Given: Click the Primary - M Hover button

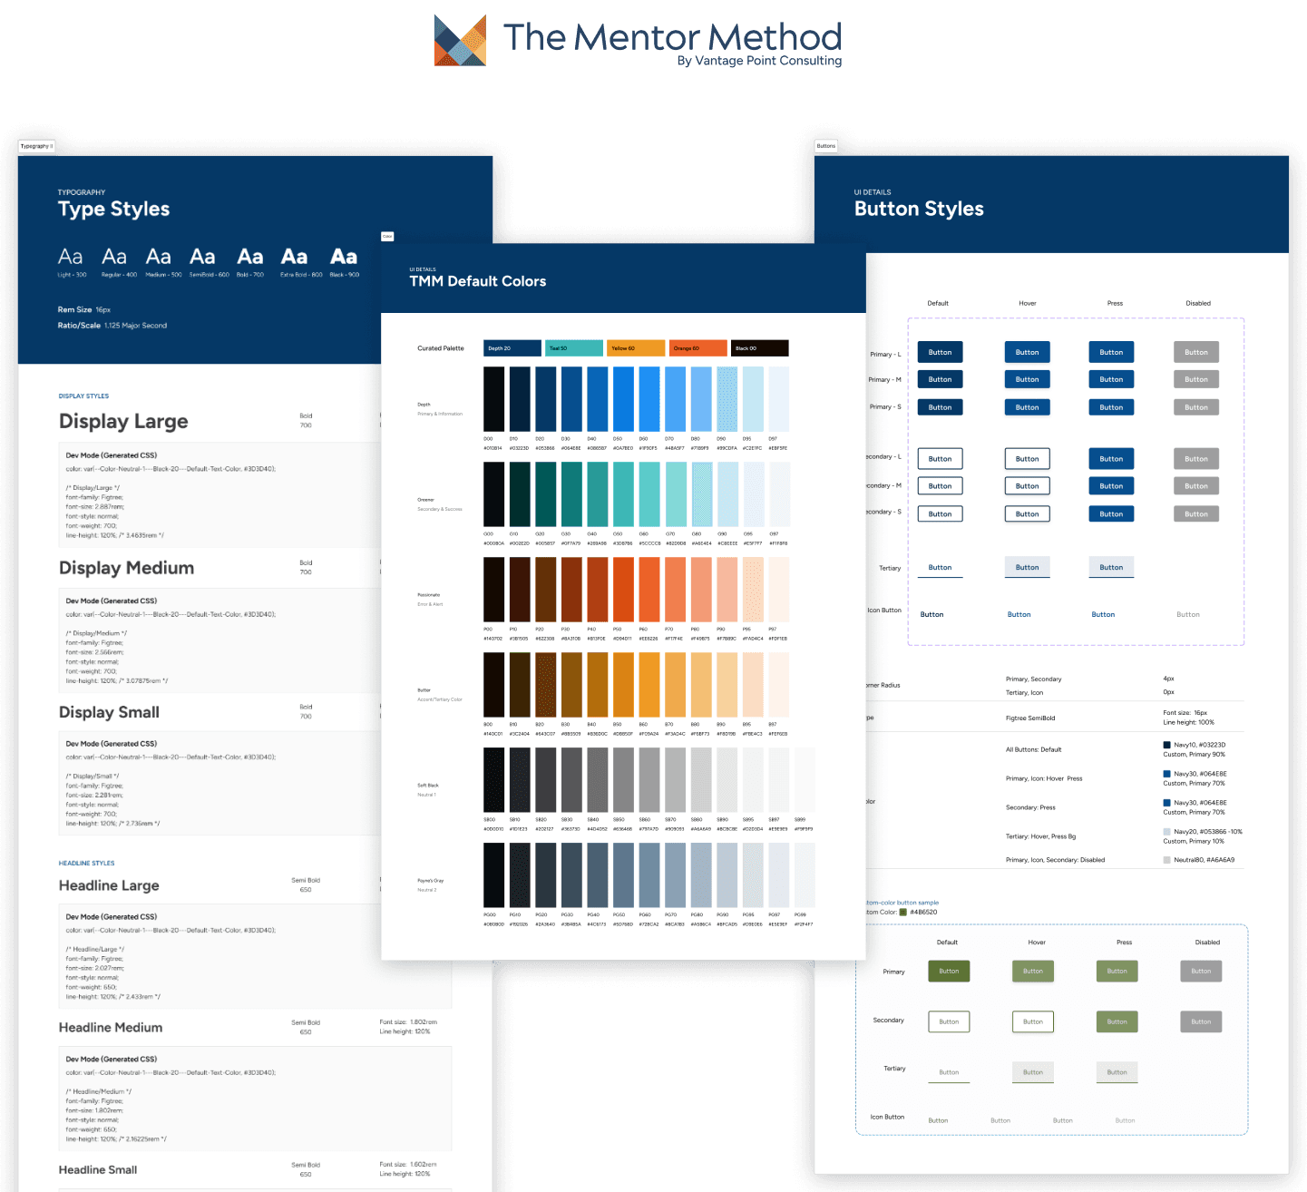Looking at the screenshot, I should (x=1027, y=379).
